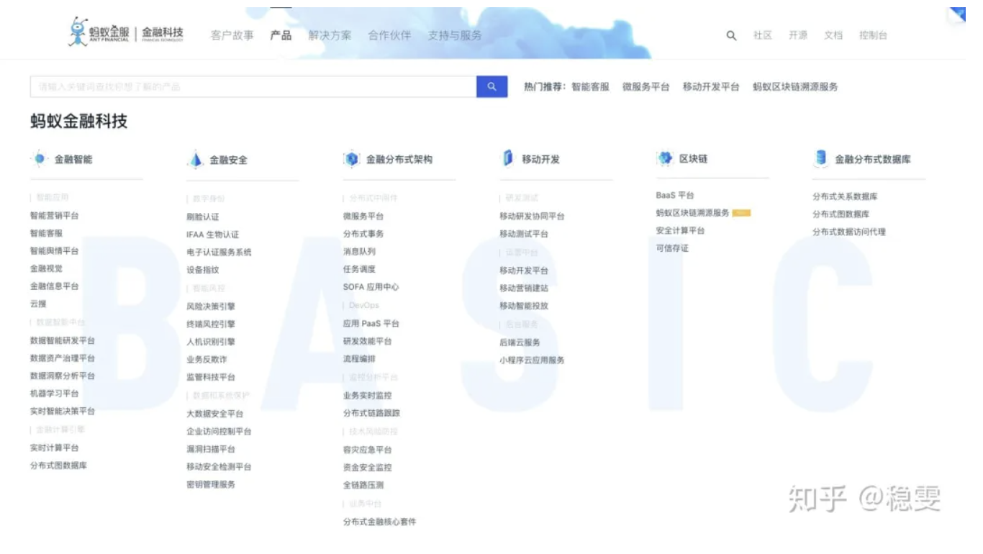
Task: Open 风险决策引擎 product
Action: [211, 306]
